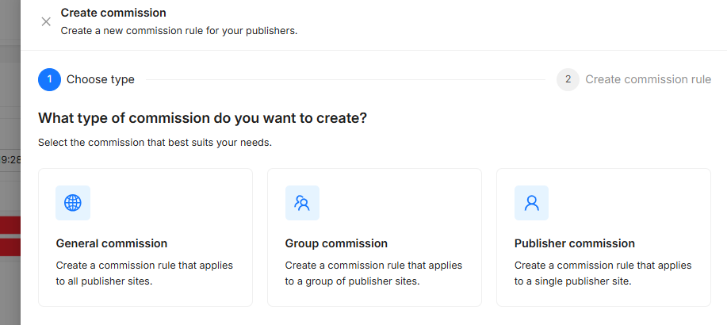The height and width of the screenshot is (325, 727).
Task: Click 'Select the commission that best suits' text
Action: pyautogui.click(x=155, y=143)
